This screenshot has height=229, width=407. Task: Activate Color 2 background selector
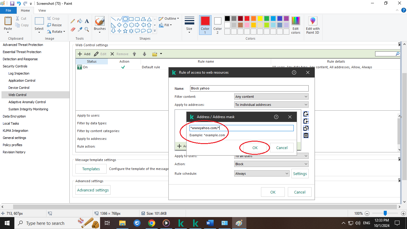coord(218,25)
